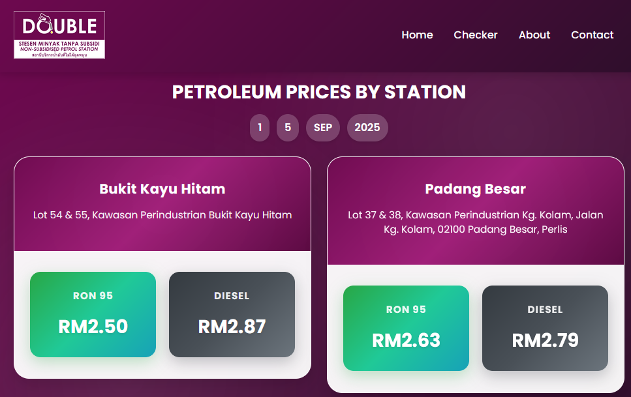Go to the Checker page

pos(476,35)
